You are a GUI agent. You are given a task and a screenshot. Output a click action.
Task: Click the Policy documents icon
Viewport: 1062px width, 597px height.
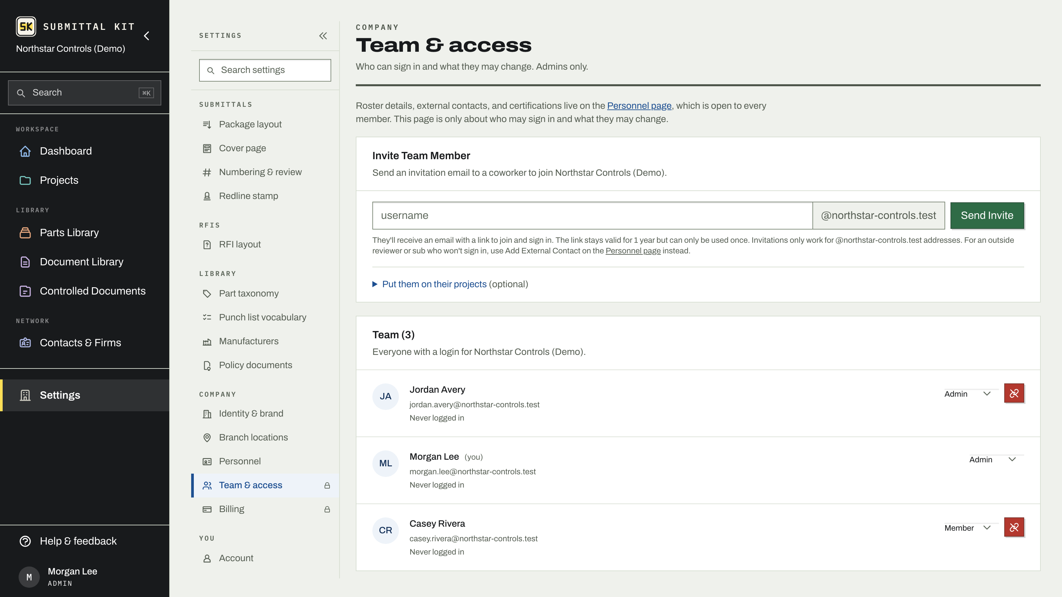(207, 365)
